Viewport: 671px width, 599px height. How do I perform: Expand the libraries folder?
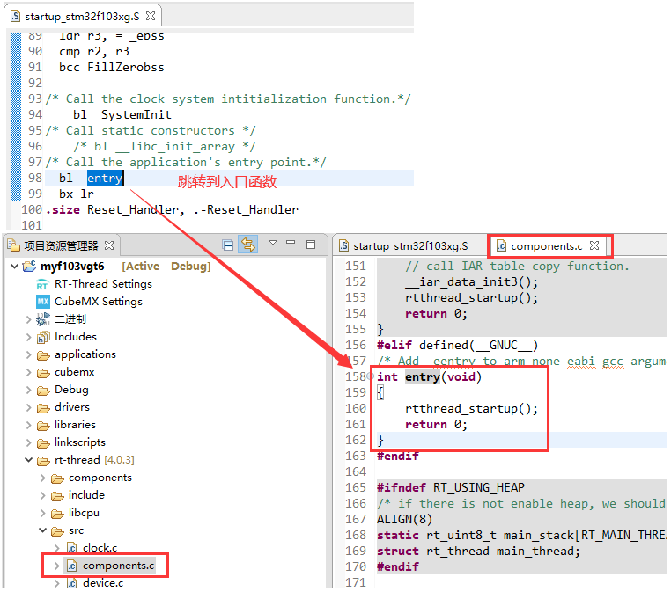(x=28, y=426)
